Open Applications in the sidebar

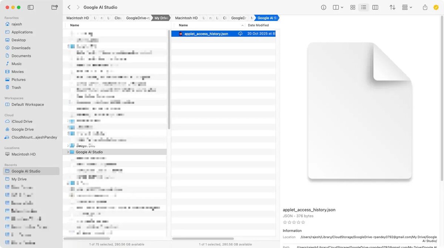tap(22, 32)
